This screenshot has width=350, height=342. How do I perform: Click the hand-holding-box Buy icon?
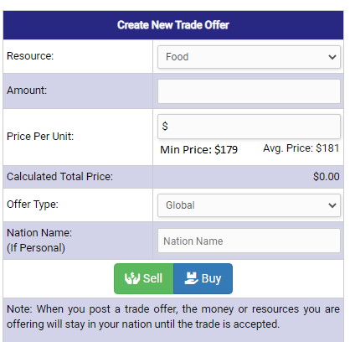coord(191,278)
